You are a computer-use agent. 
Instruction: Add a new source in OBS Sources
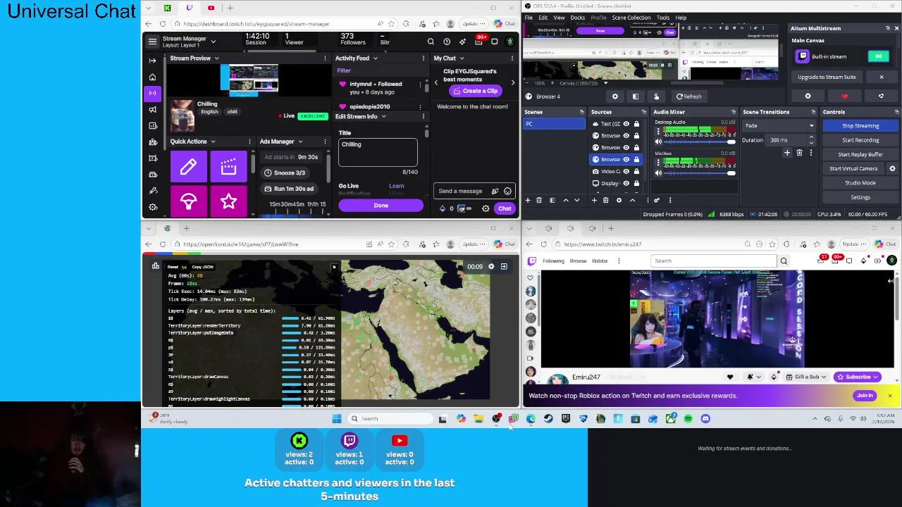[594, 200]
